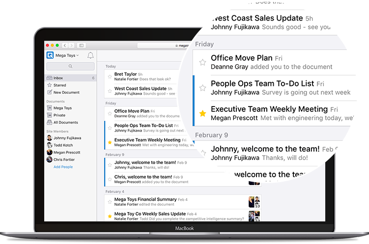Select Starred in the sidebar

[x=59, y=85]
